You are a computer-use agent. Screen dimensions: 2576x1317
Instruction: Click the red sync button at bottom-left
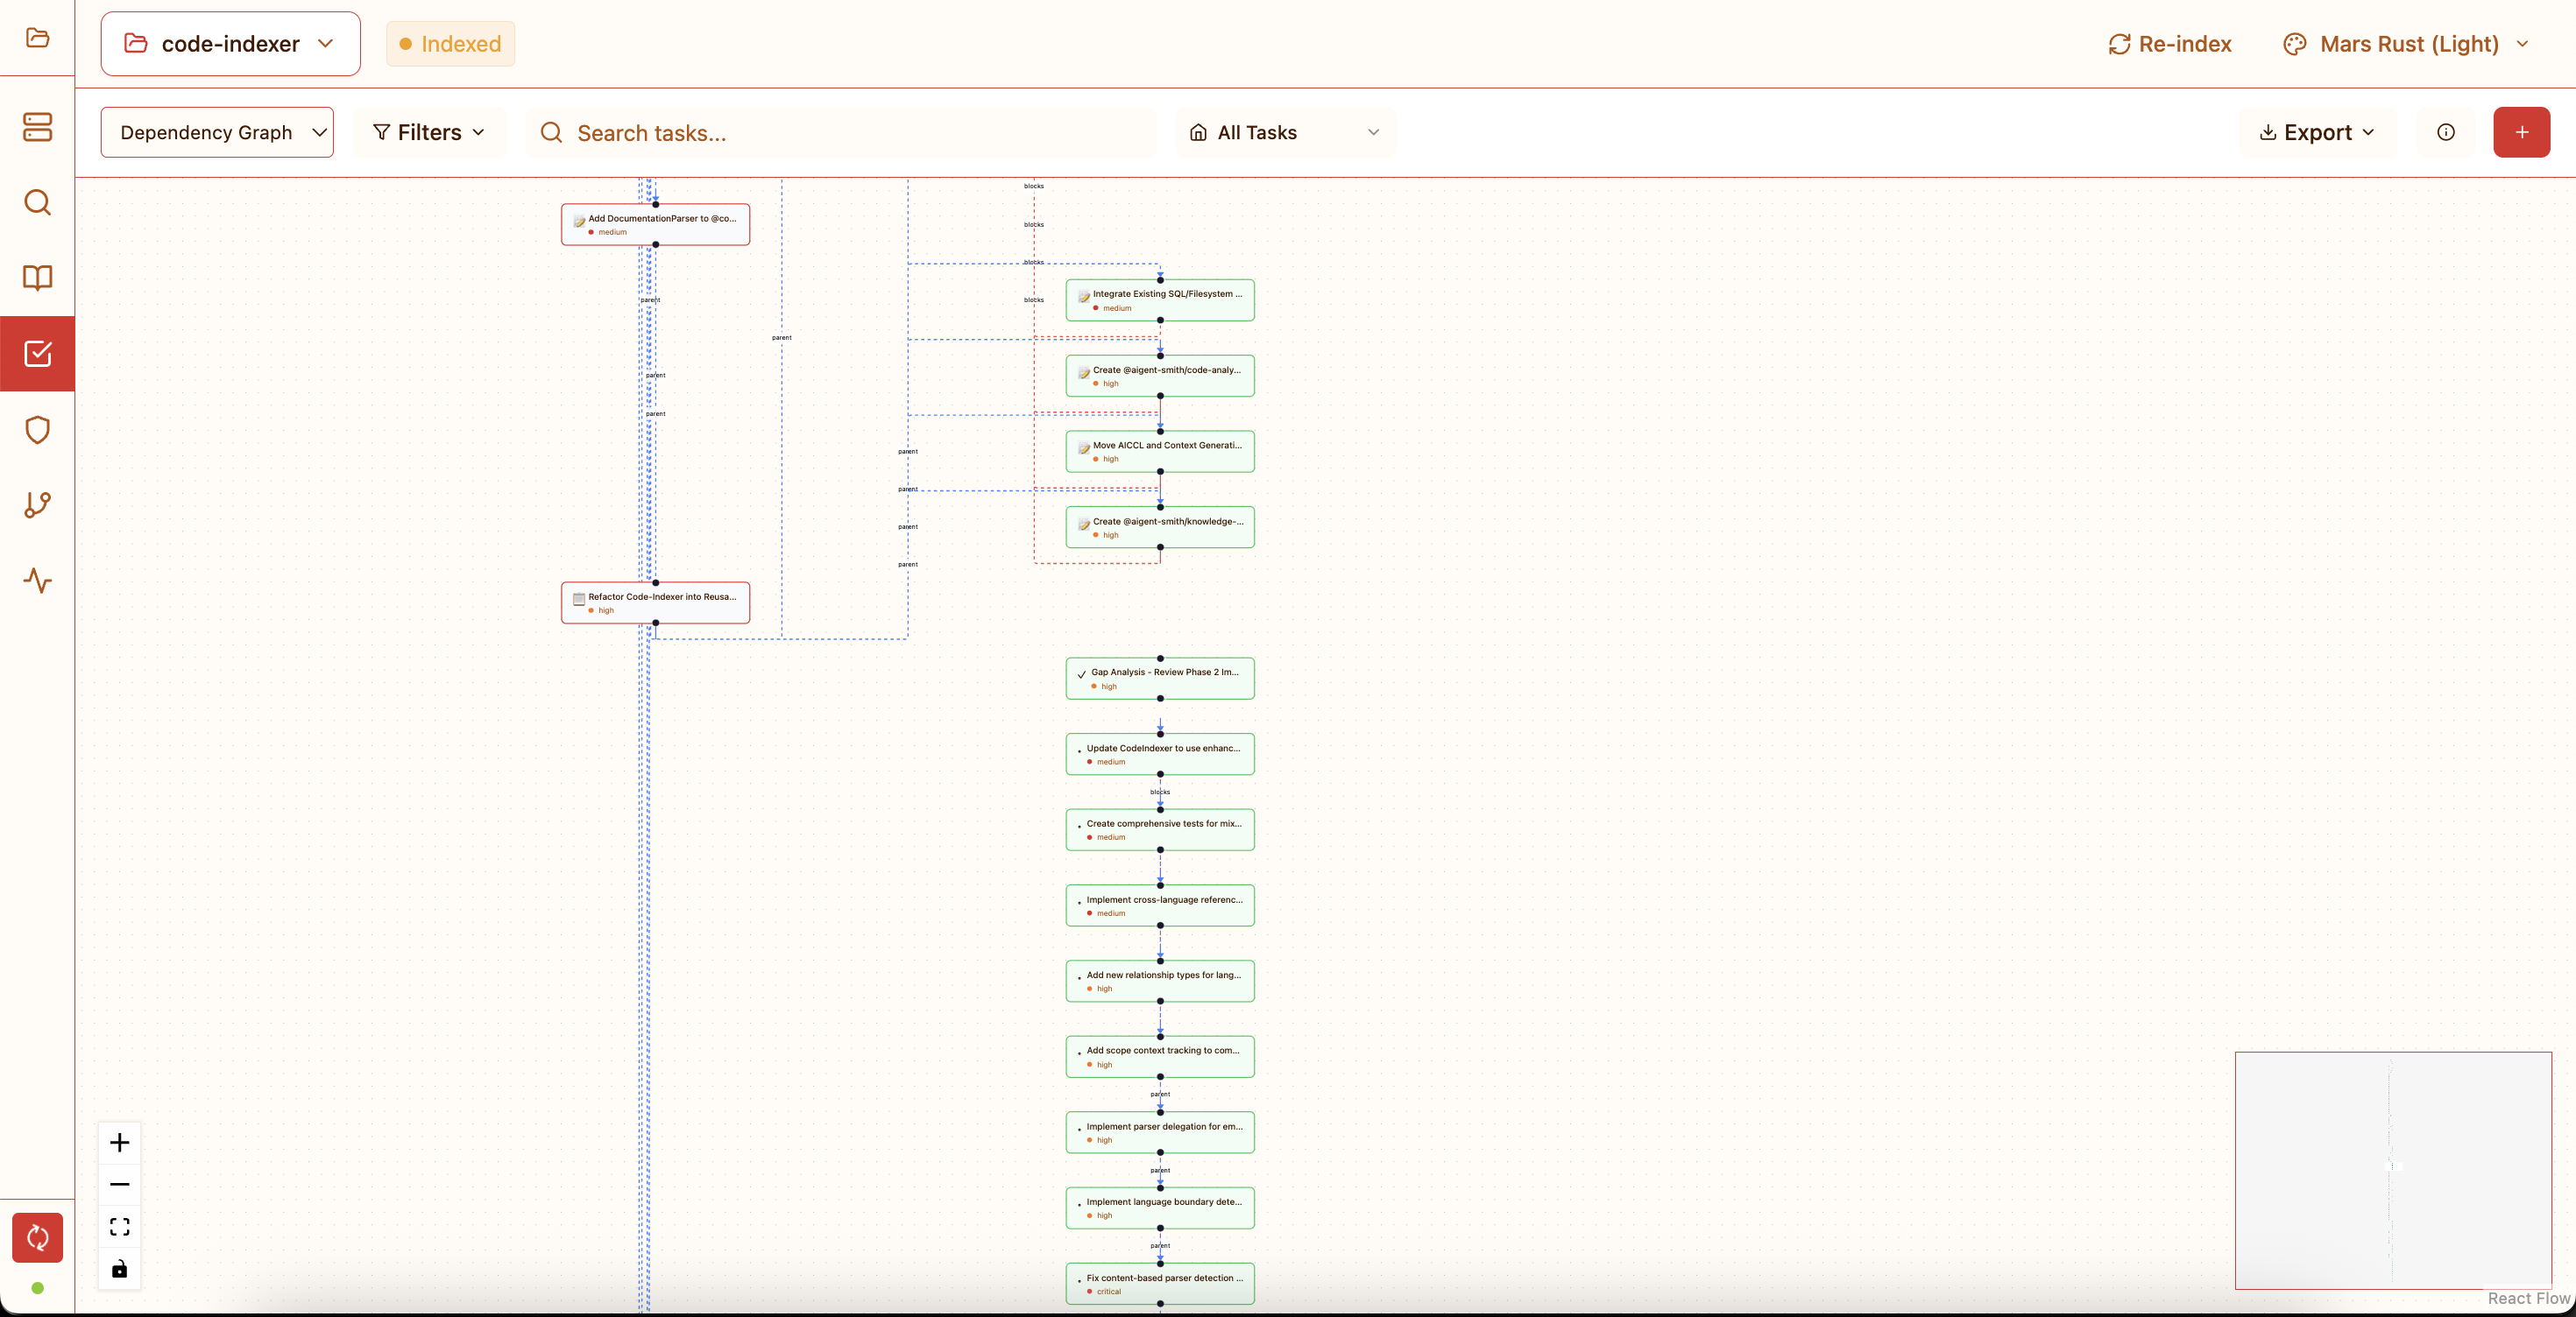tap(37, 1237)
